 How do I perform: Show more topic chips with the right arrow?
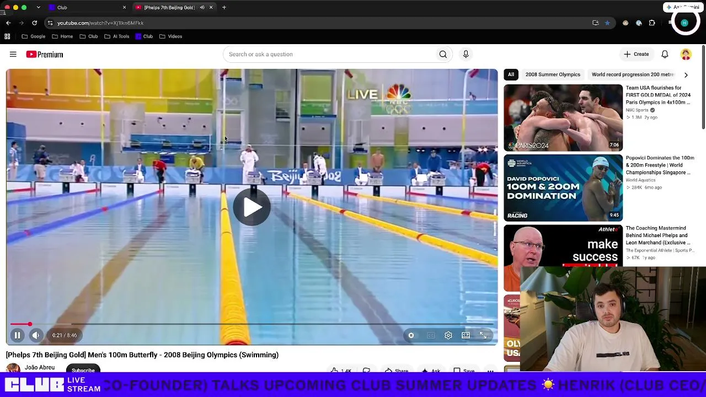pos(686,74)
